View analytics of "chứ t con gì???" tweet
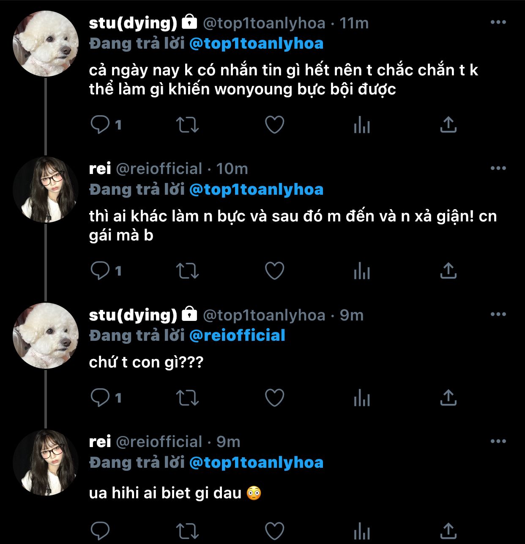The height and width of the screenshot is (544, 525). pyautogui.click(x=362, y=398)
